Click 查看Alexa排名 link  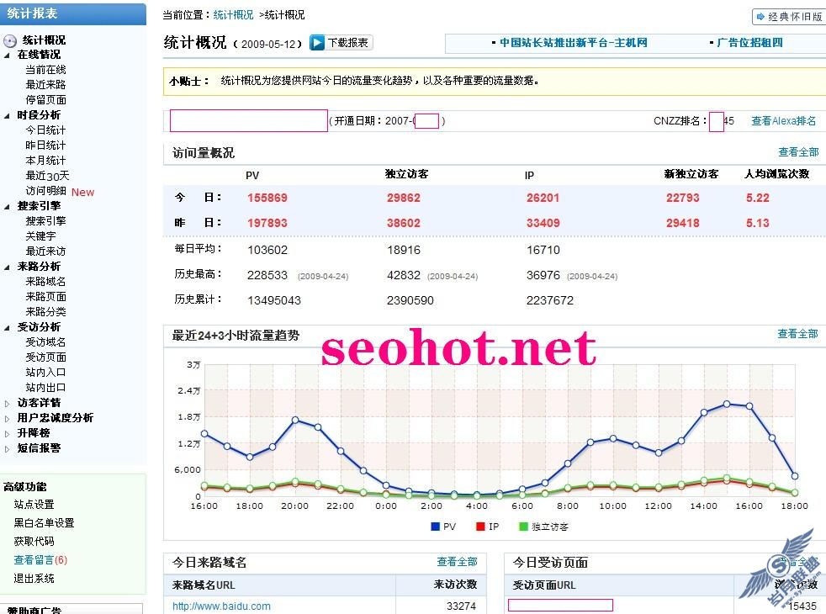coord(783,121)
